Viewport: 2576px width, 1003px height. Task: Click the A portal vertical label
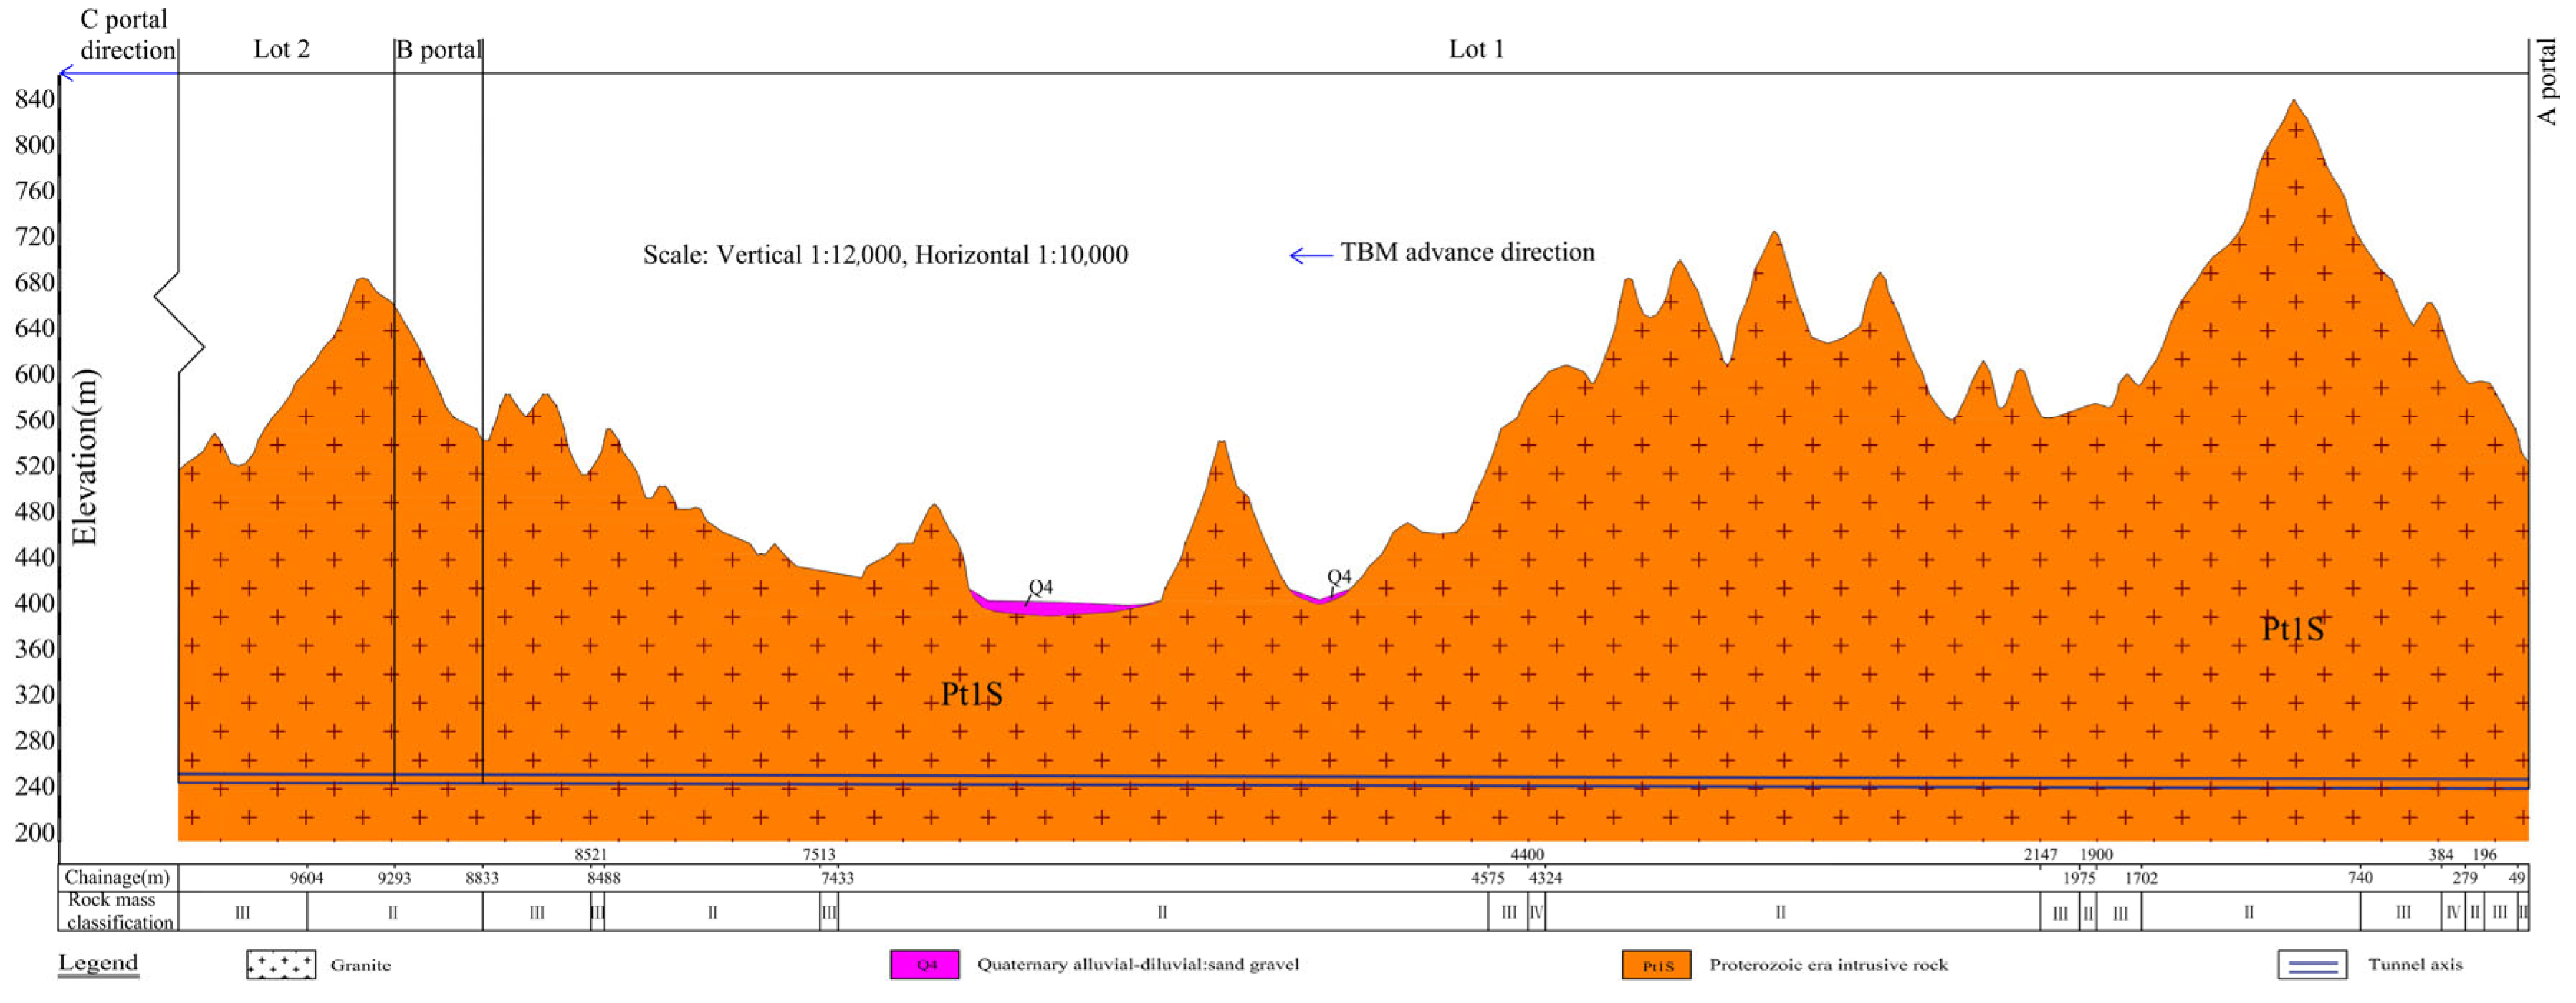pos(2547,82)
